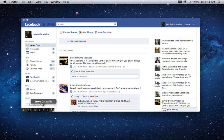
Task: Like David Drumz Vazquez's post
Action: point(74,67)
